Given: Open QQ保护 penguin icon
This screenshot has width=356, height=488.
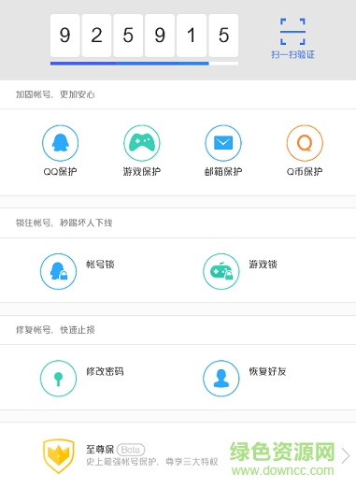Looking at the screenshot, I should pyautogui.click(x=60, y=143).
